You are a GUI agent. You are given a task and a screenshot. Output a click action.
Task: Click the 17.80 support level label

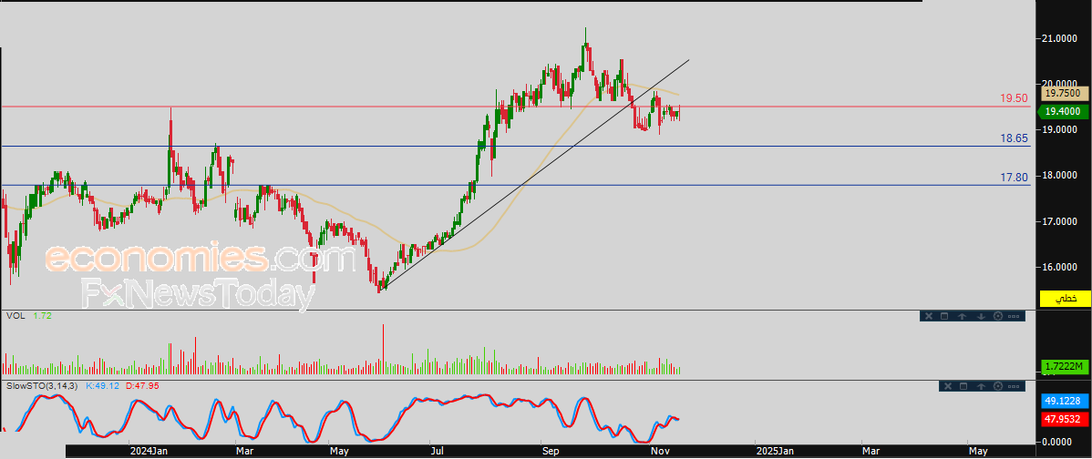1014,178
